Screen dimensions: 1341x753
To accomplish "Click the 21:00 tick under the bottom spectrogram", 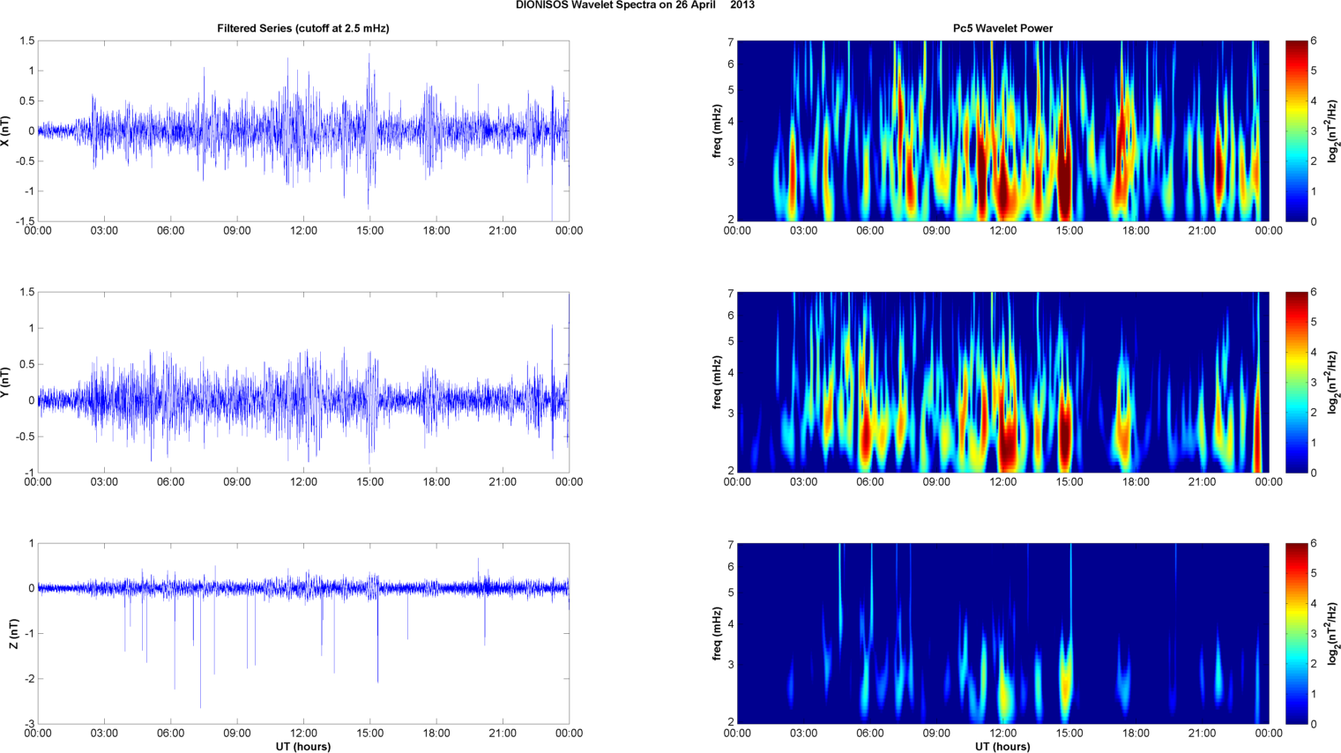I will (x=1203, y=734).
